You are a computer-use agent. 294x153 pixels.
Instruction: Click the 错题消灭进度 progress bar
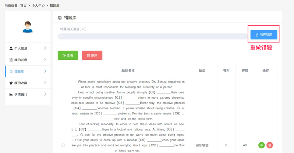click(x=153, y=36)
